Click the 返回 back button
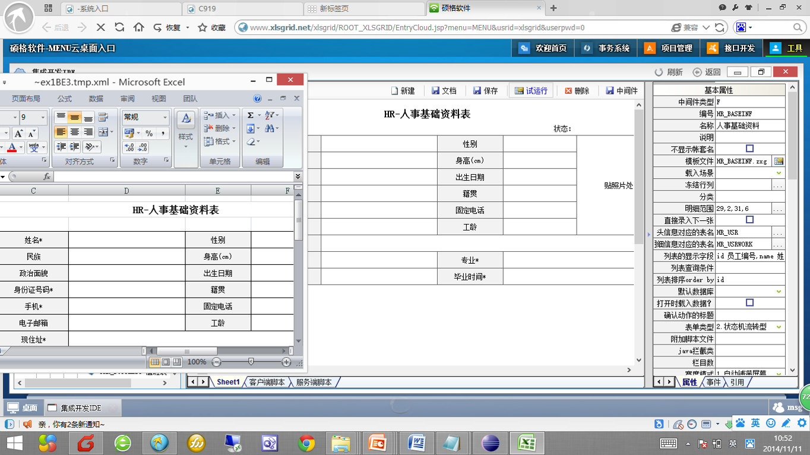810x455 pixels. (x=707, y=72)
